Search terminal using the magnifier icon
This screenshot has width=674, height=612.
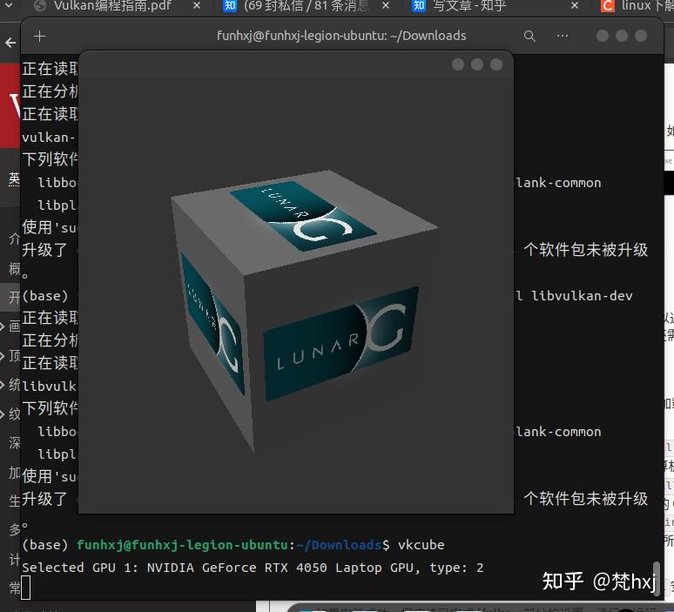click(529, 36)
